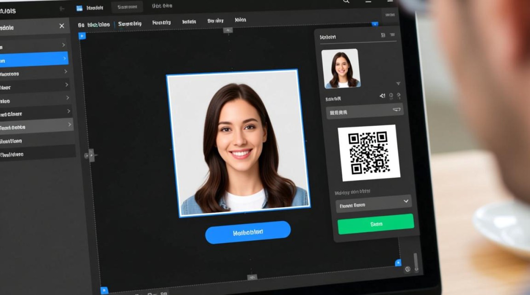The width and height of the screenshot is (530, 295).
Task: Click the first icon in the right panel header
Action: click(383, 35)
